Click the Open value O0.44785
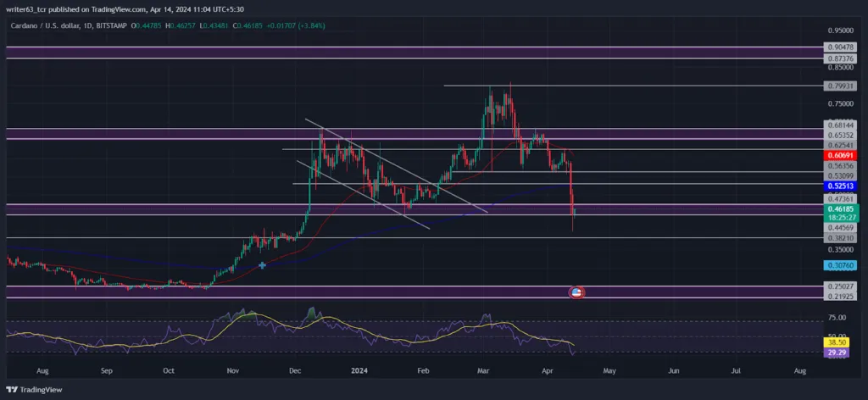Image resolution: width=868 pixels, height=400 pixels. (x=147, y=25)
